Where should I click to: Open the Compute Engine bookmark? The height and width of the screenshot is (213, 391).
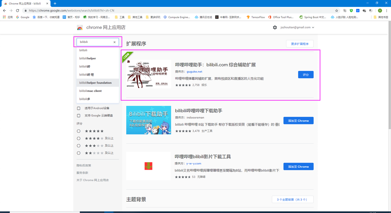(177, 17)
